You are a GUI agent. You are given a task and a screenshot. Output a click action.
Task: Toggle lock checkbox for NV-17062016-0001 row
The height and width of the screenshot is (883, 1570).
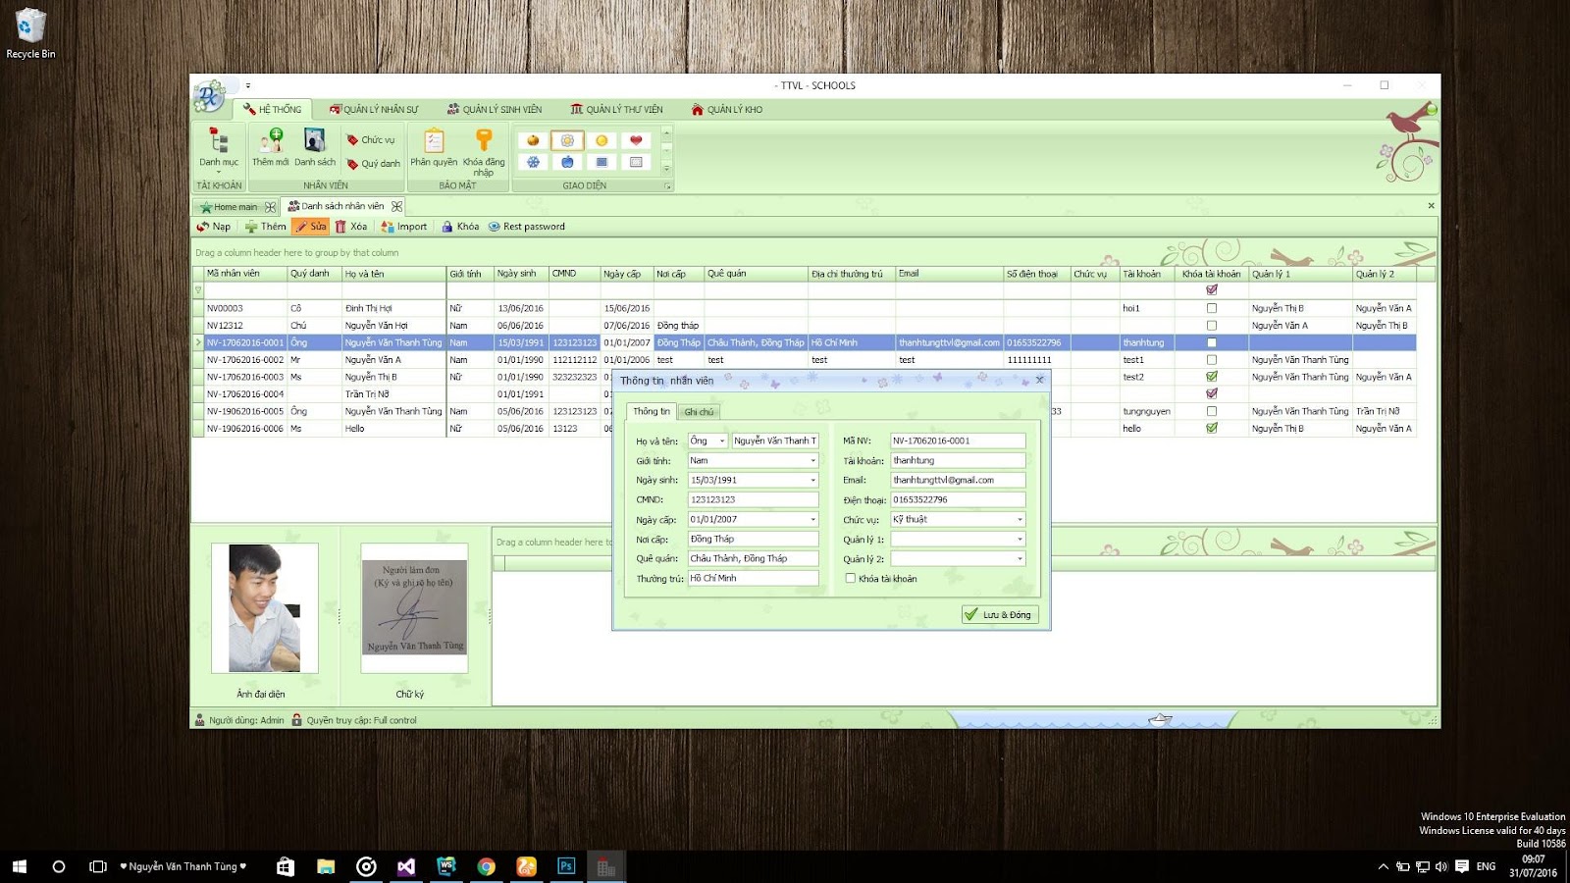point(1212,342)
